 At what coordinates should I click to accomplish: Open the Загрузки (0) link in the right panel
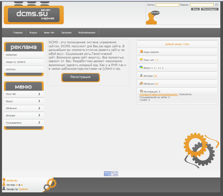pyautogui.click(x=150, y=76)
